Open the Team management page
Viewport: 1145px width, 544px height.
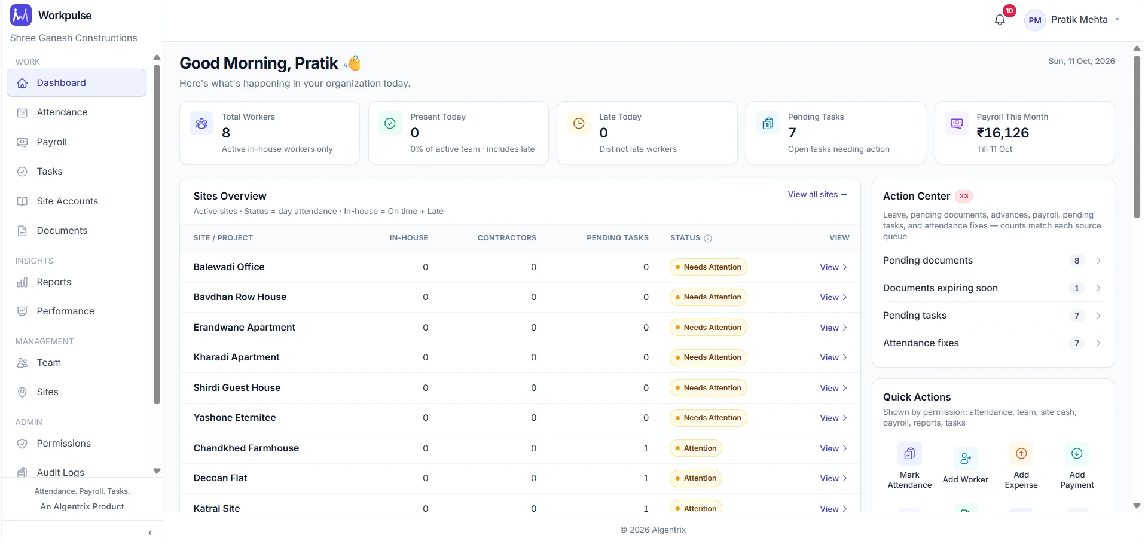click(x=77, y=363)
